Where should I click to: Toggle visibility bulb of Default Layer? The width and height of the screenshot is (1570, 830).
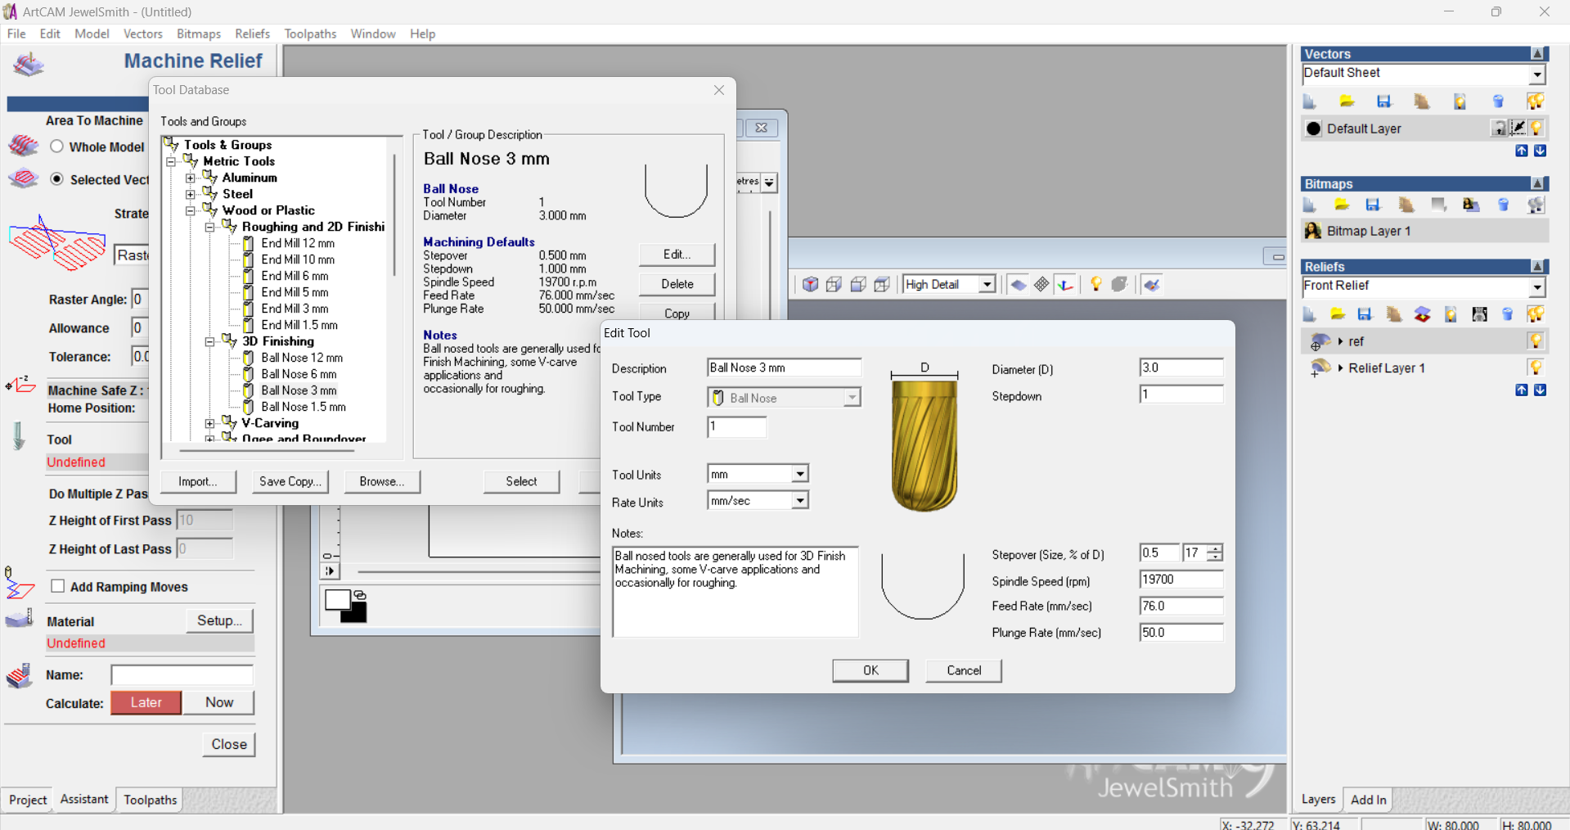click(x=1536, y=129)
